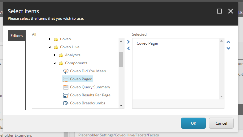Click the Components folder icon
Screen dimensions: 243x137
tap(61, 63)
